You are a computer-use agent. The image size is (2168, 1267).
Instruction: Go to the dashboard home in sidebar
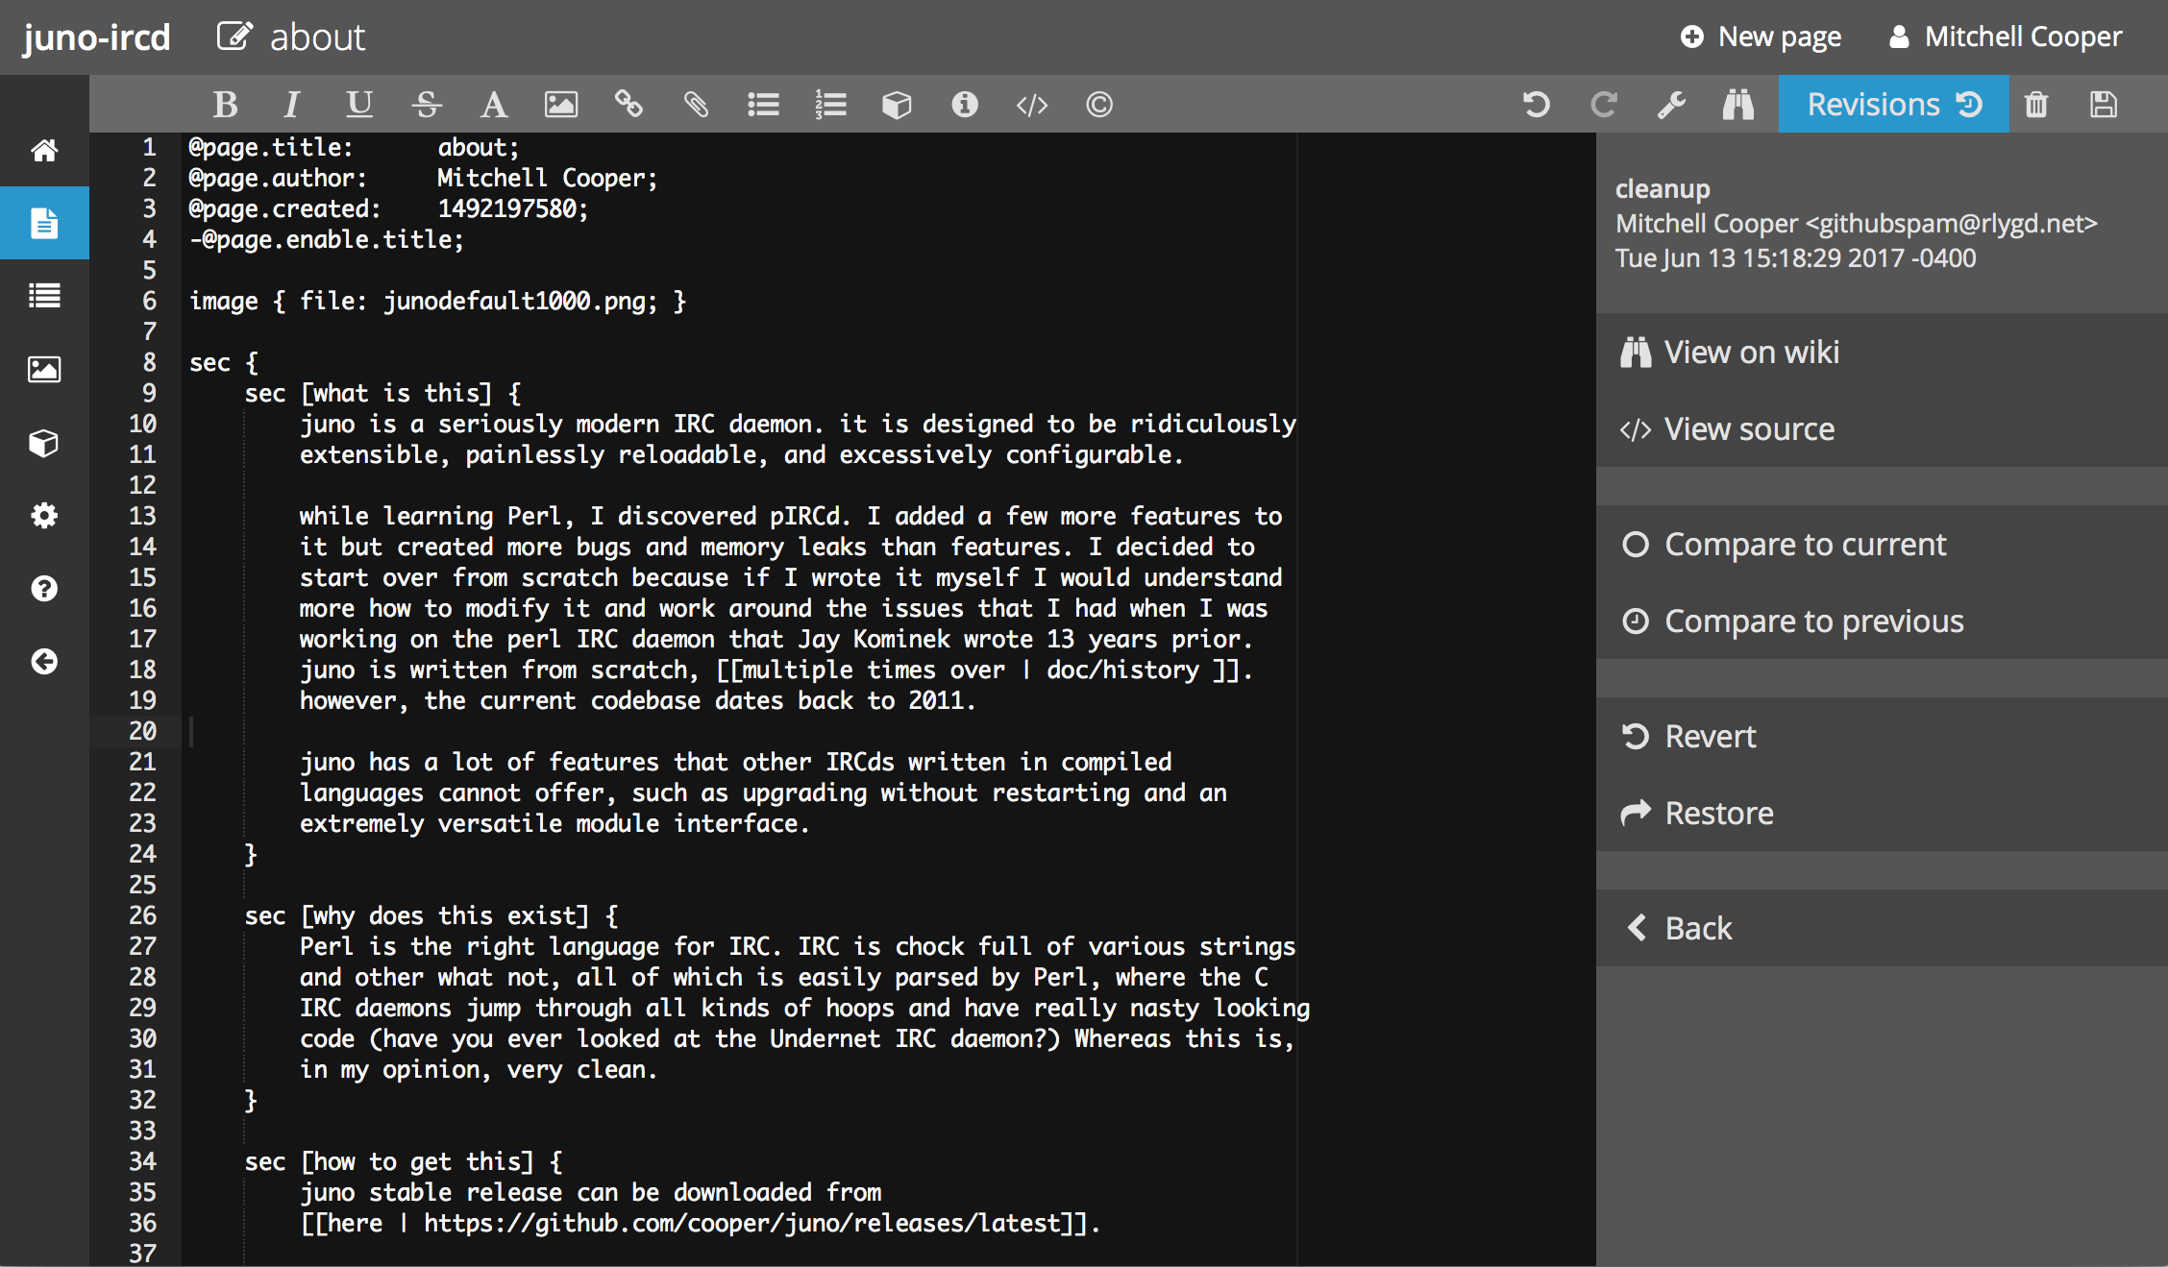44,150
